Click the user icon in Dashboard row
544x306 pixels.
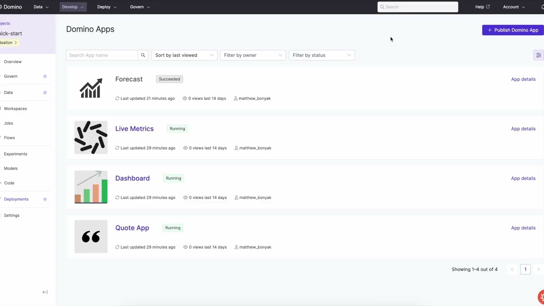[x=236, y=198]
